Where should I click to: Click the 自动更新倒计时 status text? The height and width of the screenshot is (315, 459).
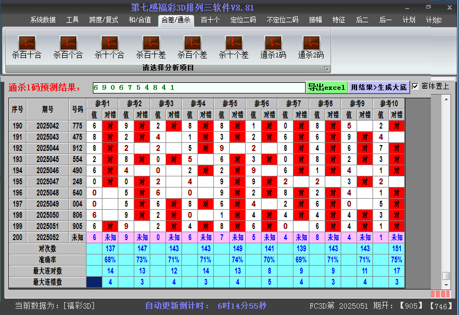pos(177,306)
